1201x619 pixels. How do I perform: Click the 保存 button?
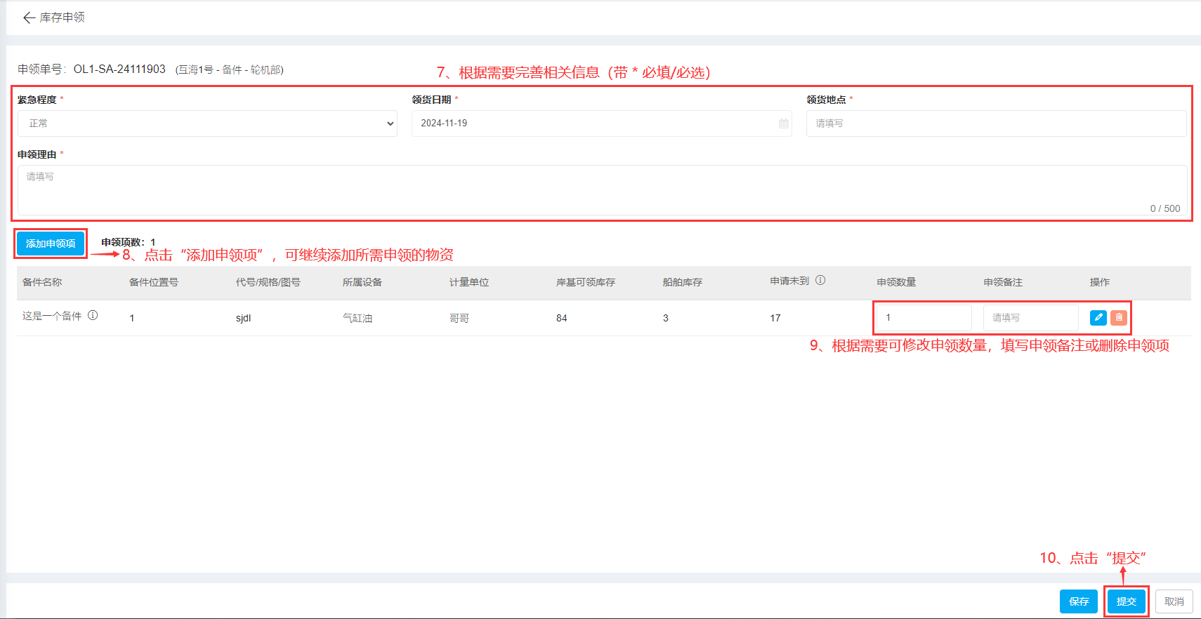coord(1079,601)
